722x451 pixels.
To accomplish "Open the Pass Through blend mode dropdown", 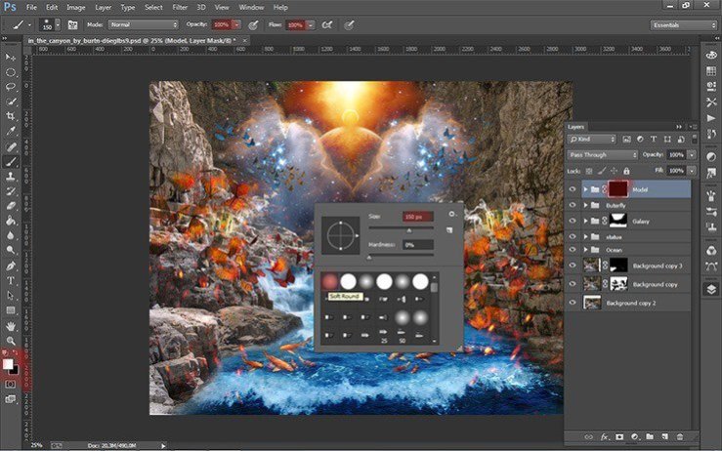I will tap(603, 154).
